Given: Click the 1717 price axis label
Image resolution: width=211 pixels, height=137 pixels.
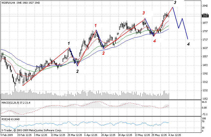Looking at the screenshot, I should (x=205, y=39).
